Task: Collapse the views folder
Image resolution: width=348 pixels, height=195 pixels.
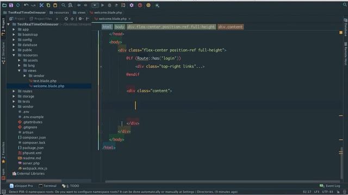Action: pos(20,70)
